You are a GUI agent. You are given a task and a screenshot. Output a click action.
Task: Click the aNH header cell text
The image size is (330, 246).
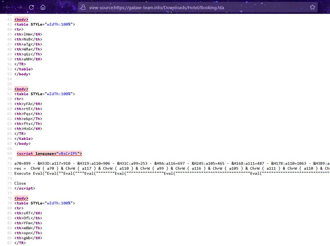pyautogui.click(x=27, y=59)
